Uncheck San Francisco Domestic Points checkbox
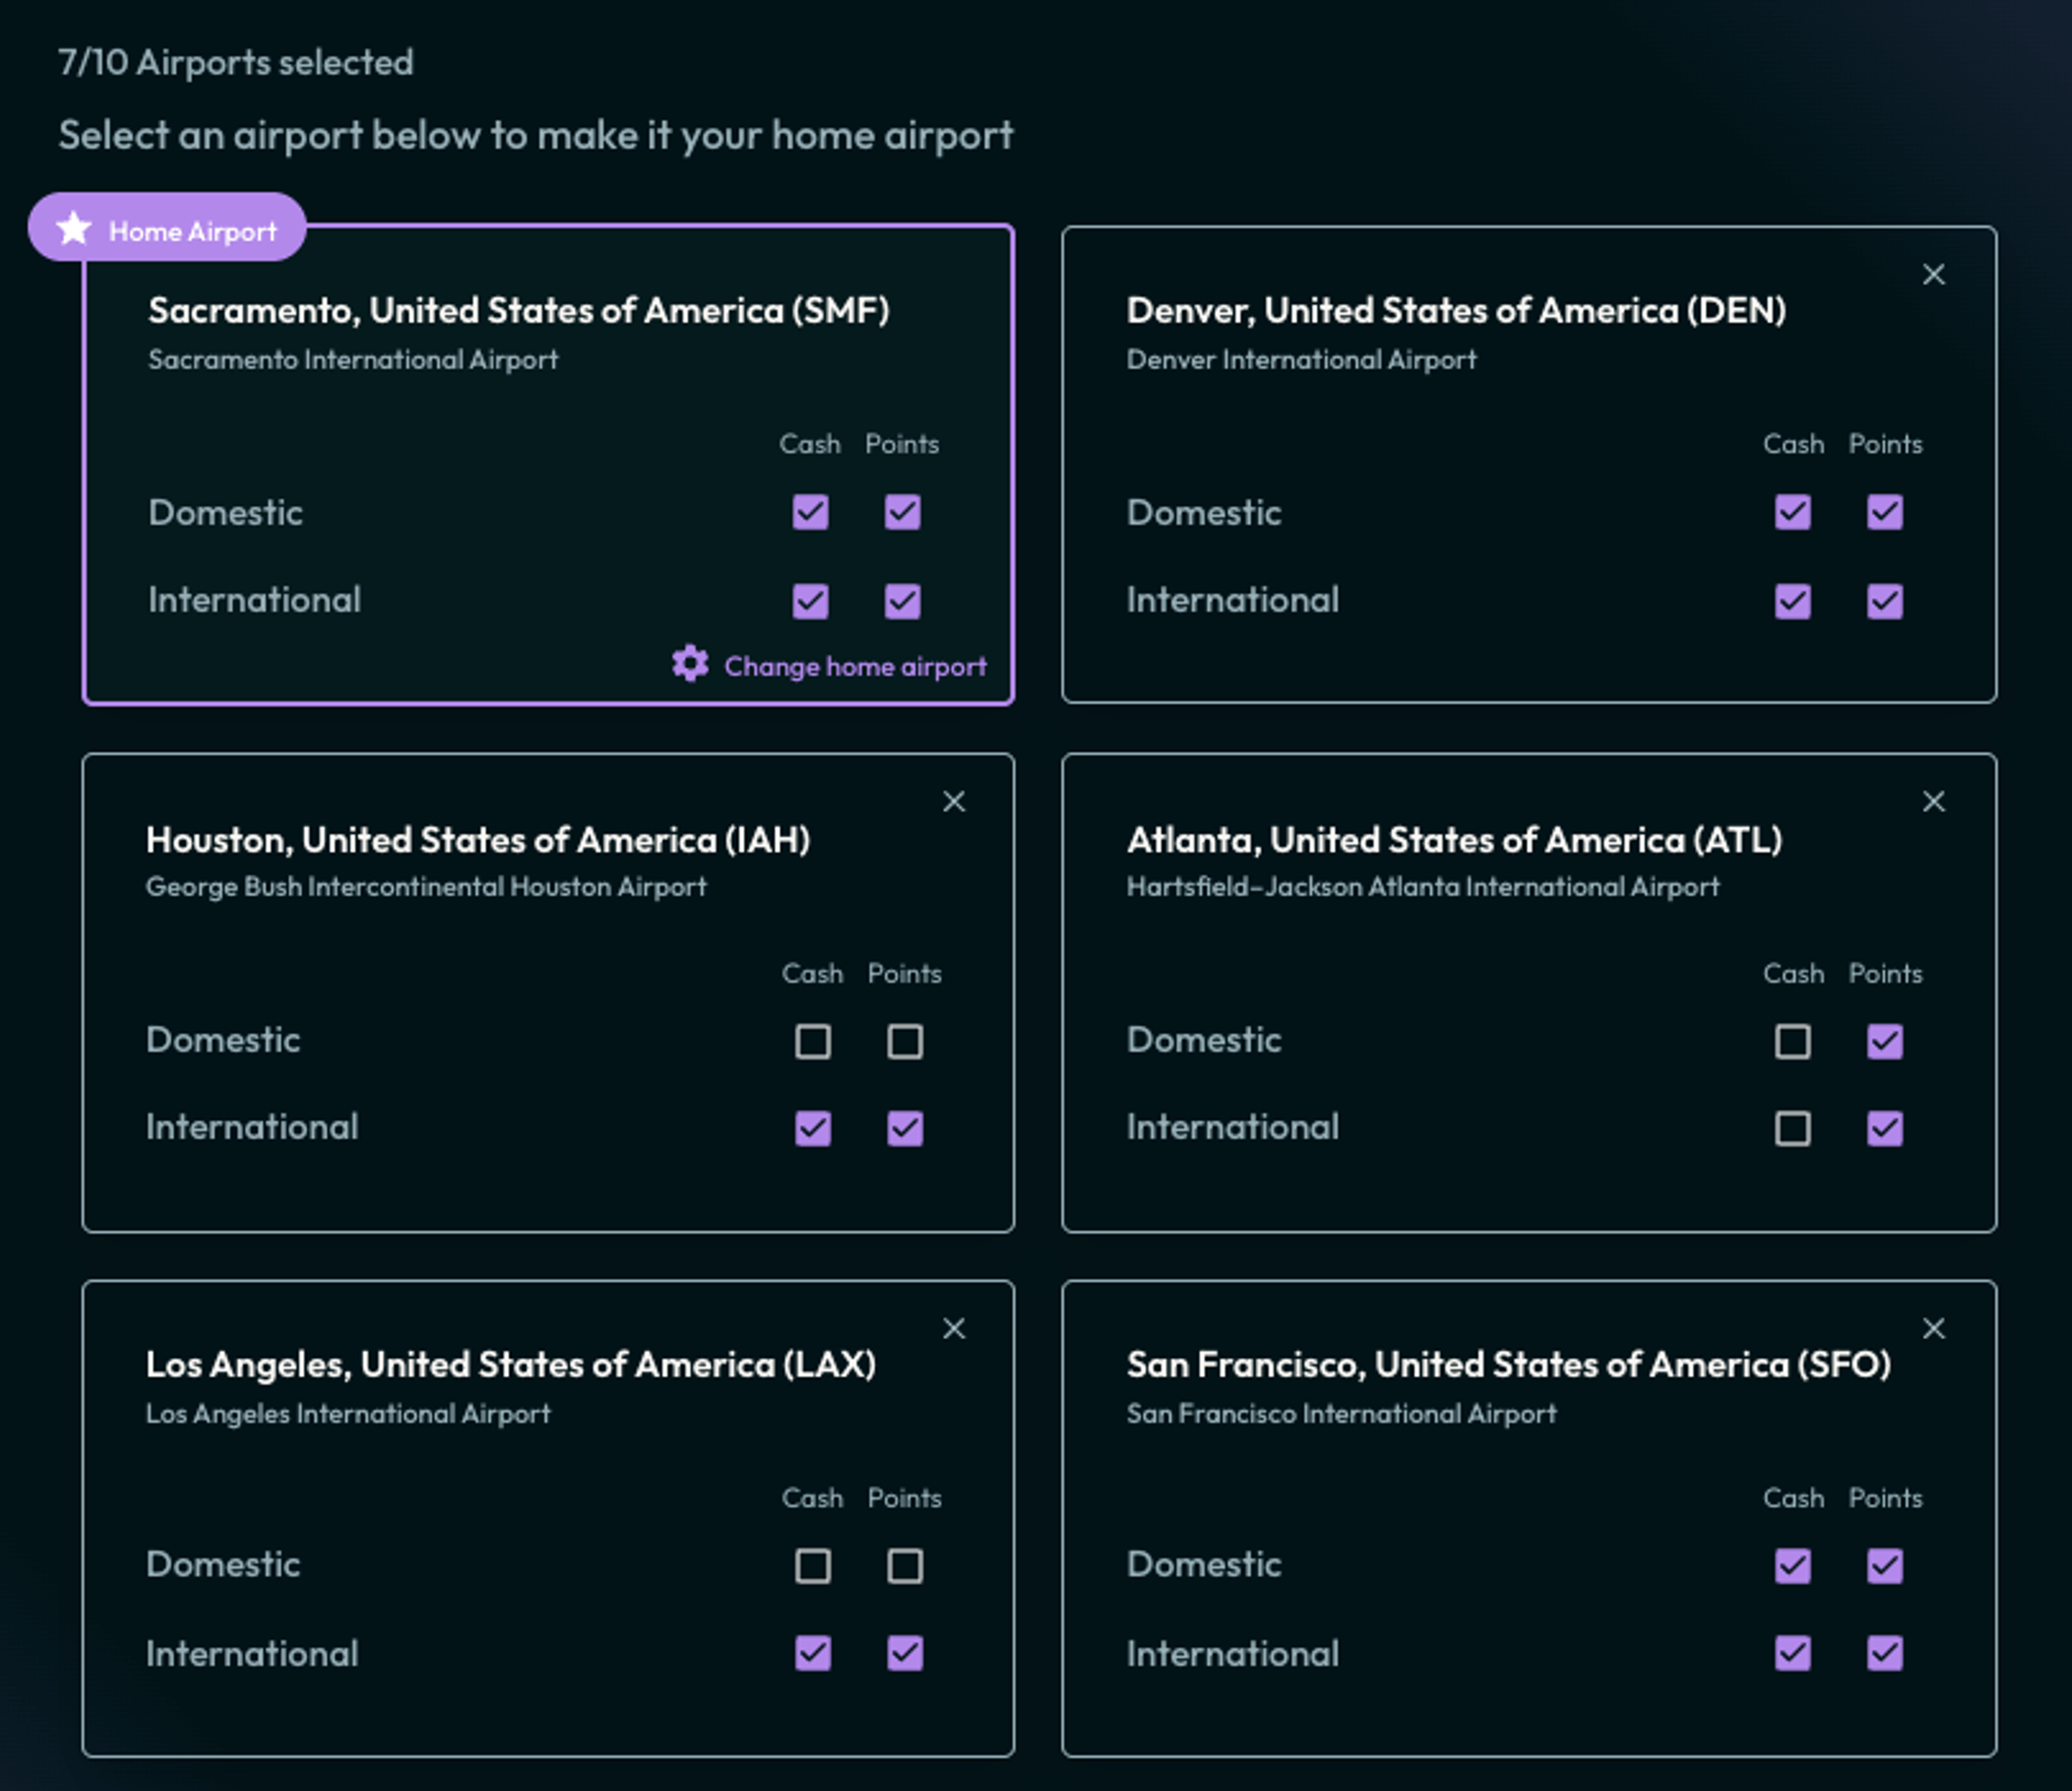The height and width of the screenshot is (1791, 2072). (x=1884, y=1565)
